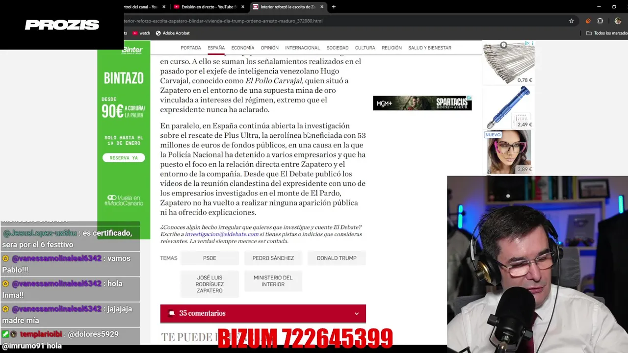Open the MINISTERIO DEL INTERIOR tag
This screenshot has width=628, height=353.
point(273,281)
